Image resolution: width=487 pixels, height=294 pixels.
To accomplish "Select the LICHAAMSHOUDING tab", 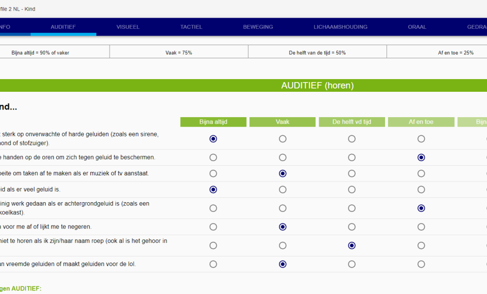I will click(x=340, y=27).
